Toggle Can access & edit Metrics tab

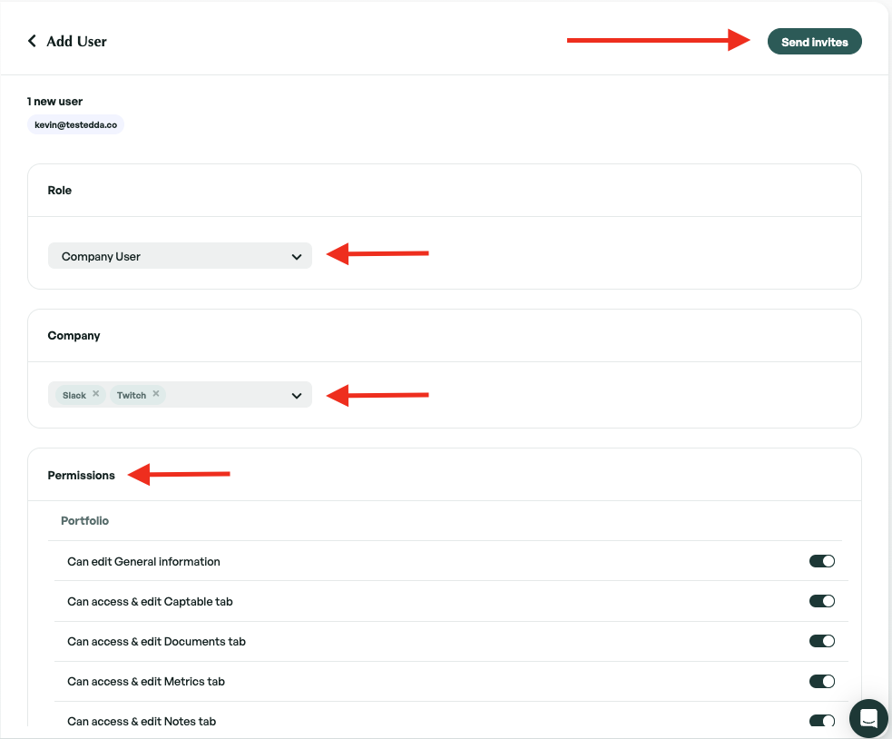[821, 682]
